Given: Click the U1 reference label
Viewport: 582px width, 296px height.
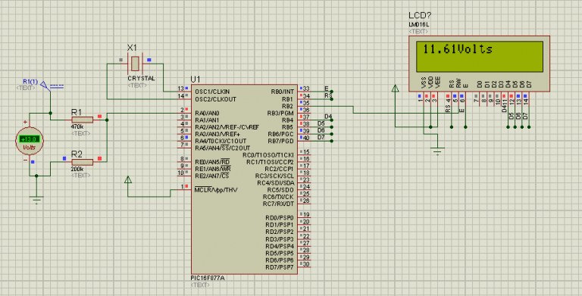Looking at the screenshot, I should (x=196, y=79).
